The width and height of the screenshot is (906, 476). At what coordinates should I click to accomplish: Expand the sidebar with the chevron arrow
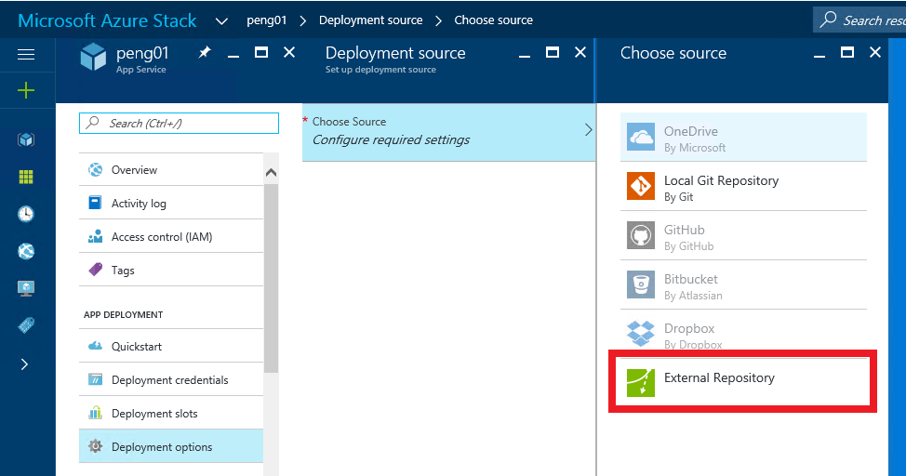(24, 364)
